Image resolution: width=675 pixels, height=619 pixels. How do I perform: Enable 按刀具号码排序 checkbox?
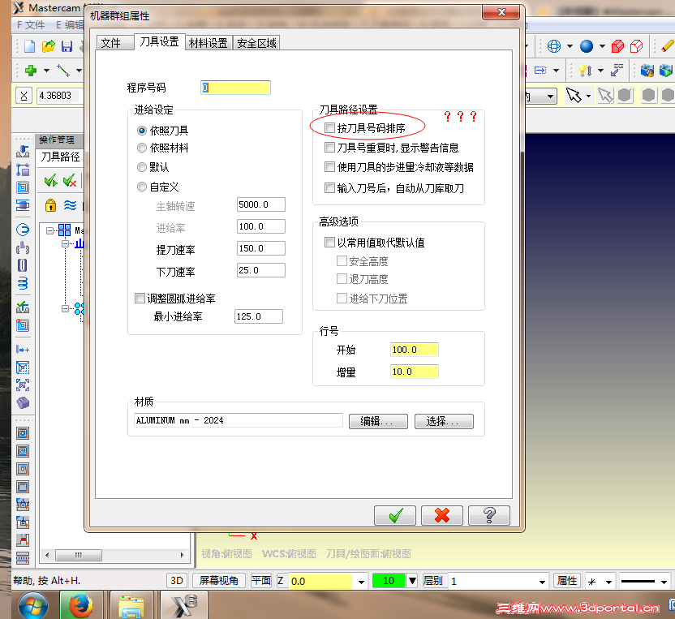[x=329, y=128]
